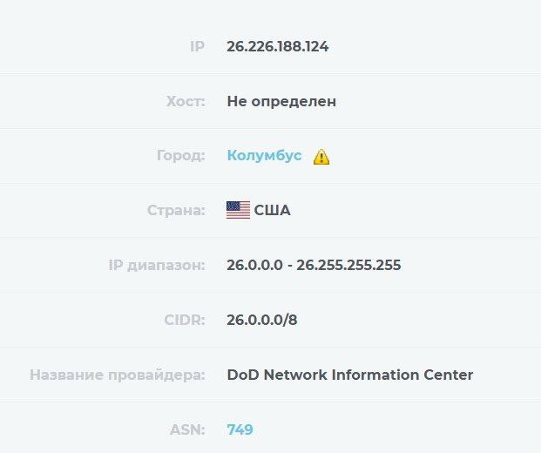Click the "Хост:" label
Image resolution: width=541 pixels, height=453 pixels.
click(185, 101)
